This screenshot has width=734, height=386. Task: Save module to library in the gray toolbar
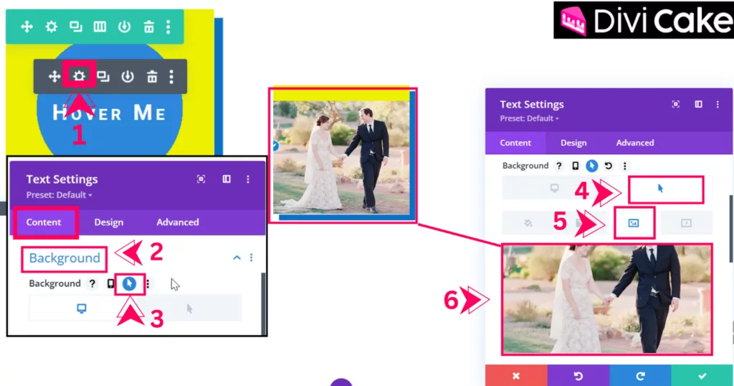pyautogui.click(x=128, y=76)
